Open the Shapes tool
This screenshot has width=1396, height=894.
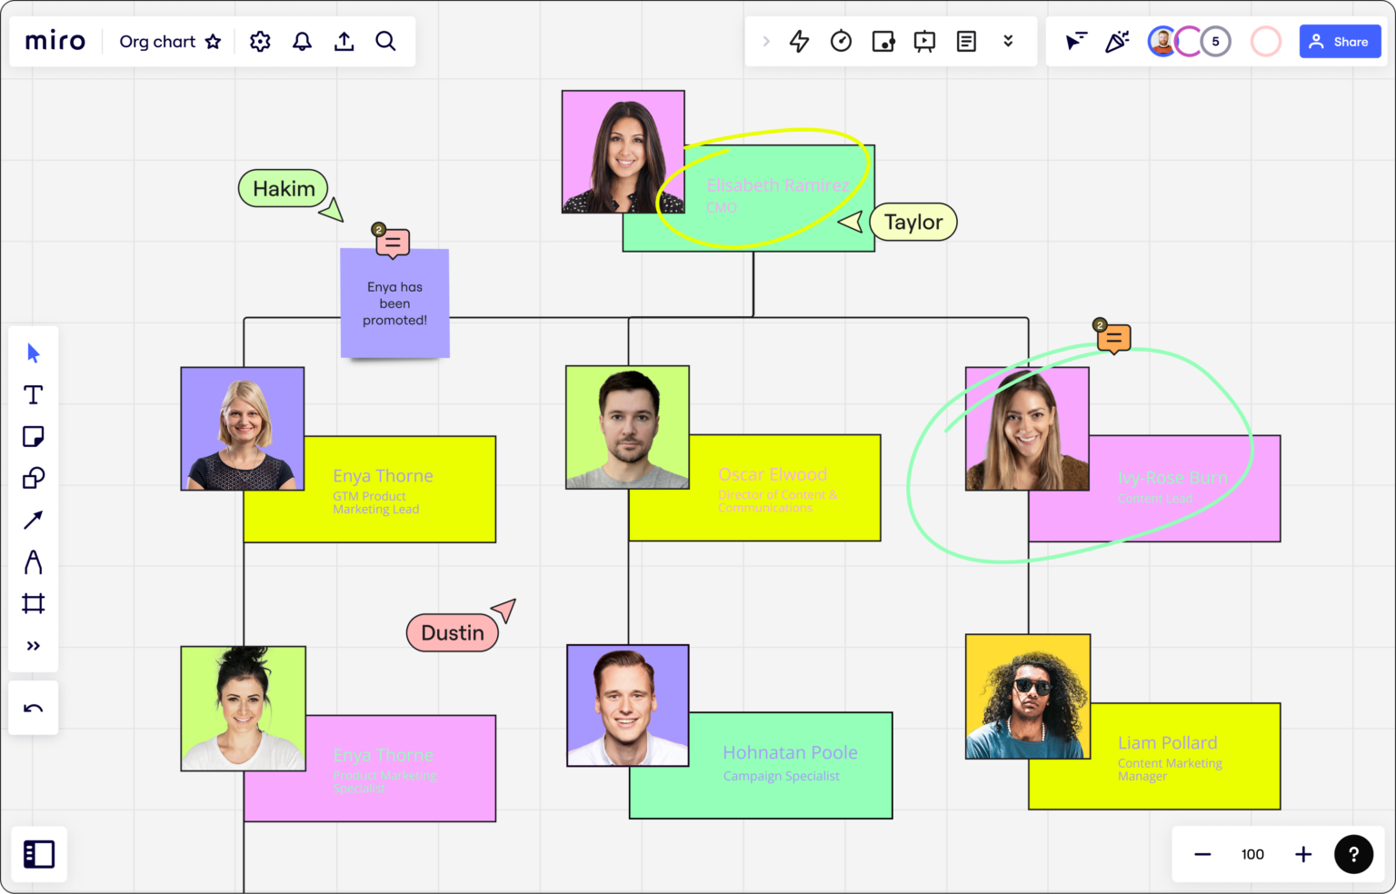[34, 478]
